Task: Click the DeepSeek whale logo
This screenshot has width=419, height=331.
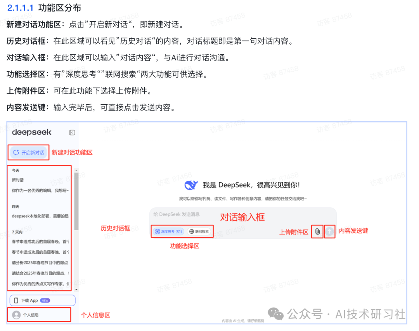Action: tap(191, 185)
